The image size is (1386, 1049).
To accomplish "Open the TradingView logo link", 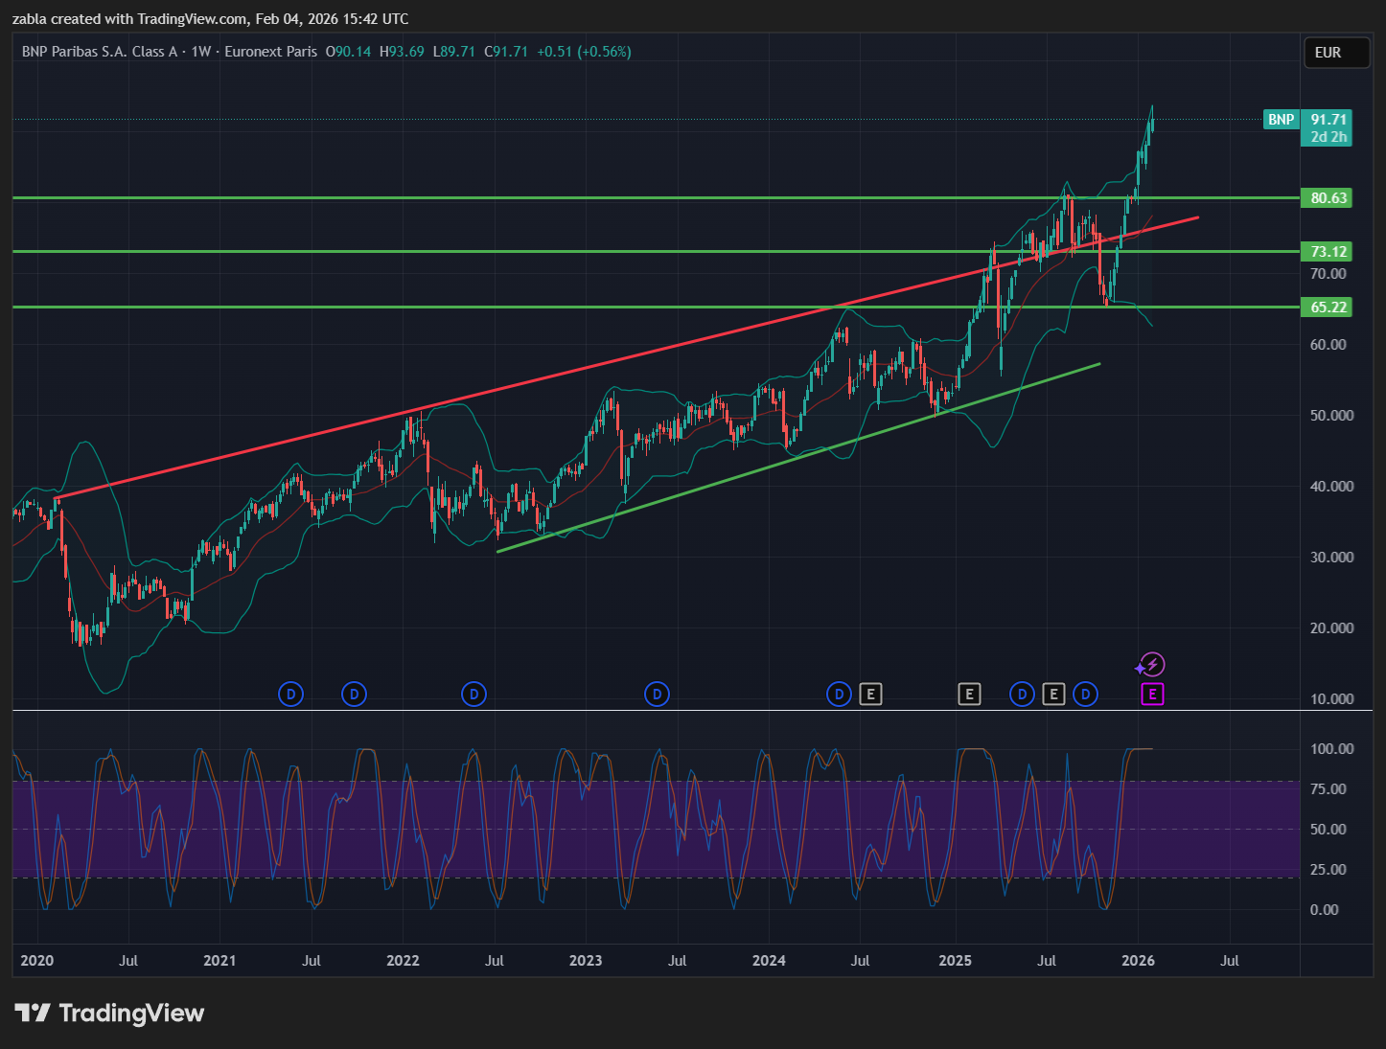I will tap(110, 1013).
